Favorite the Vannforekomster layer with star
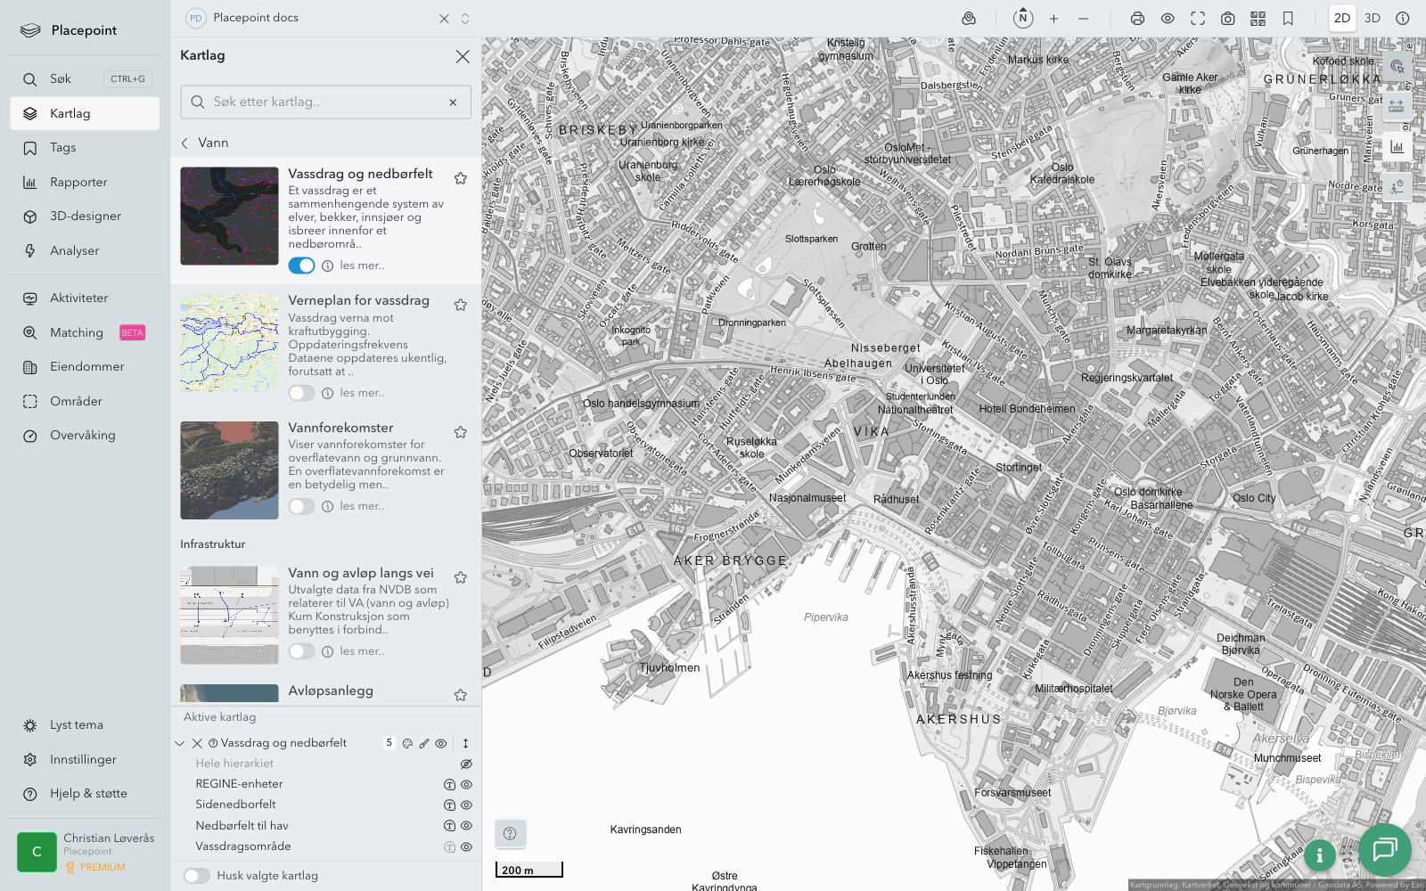1426x891 pixels. [461, 432]
